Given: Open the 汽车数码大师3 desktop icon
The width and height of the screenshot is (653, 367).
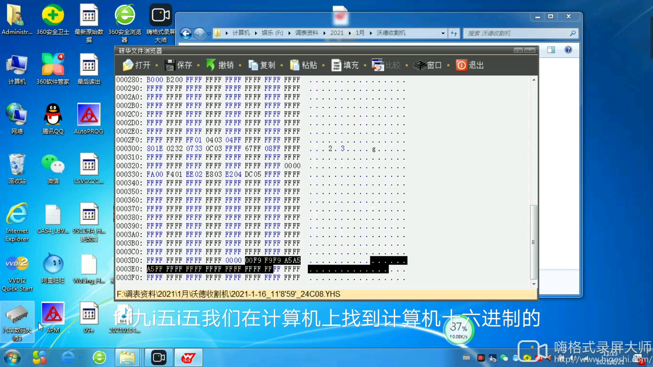Looking at the screenshot, I should (x=17, y=322).
